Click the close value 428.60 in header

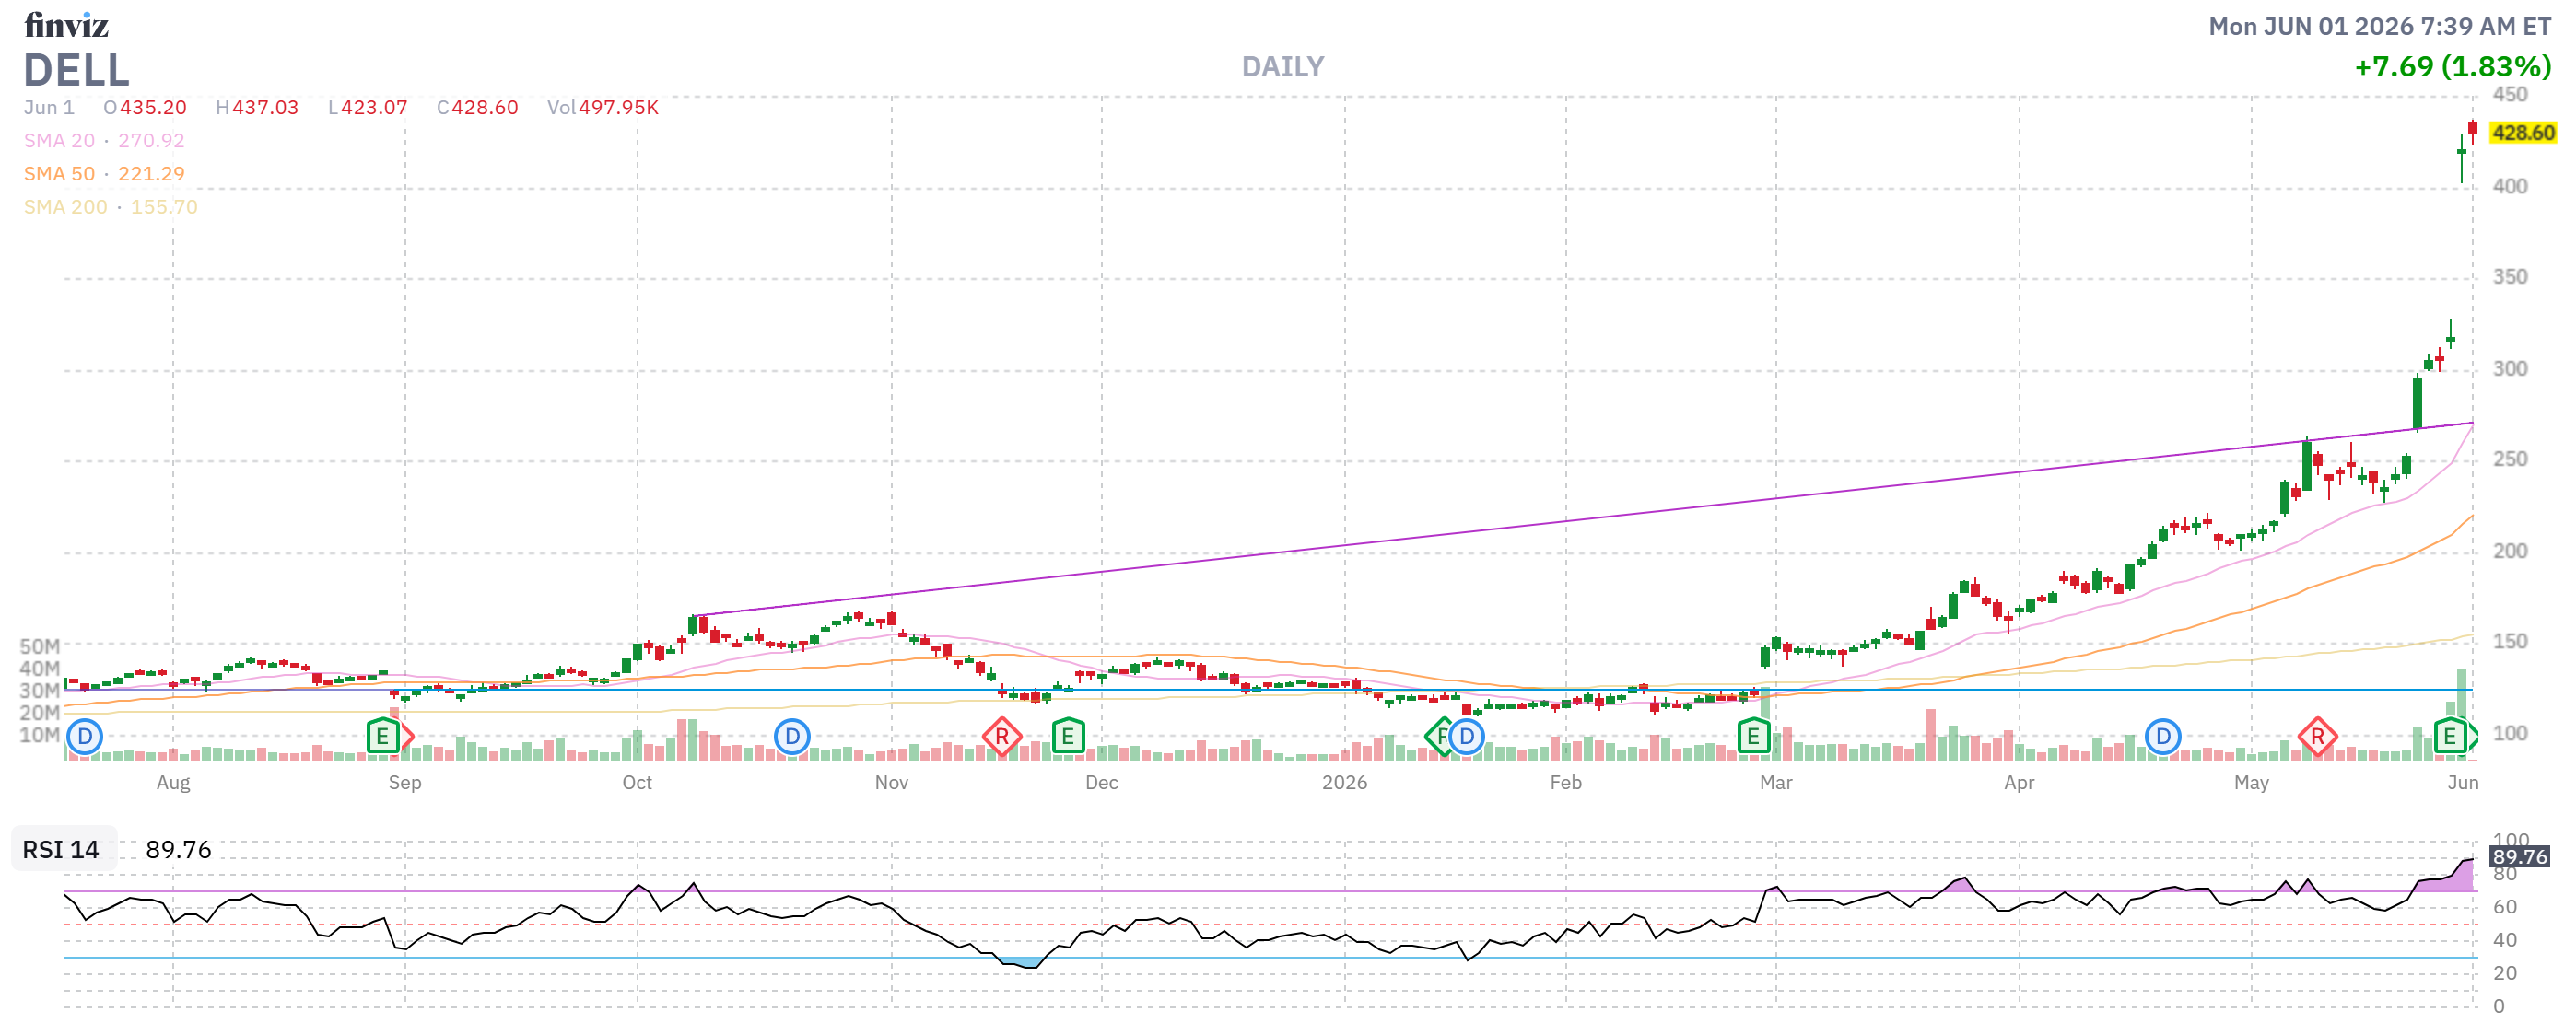(x=485, y=108)
